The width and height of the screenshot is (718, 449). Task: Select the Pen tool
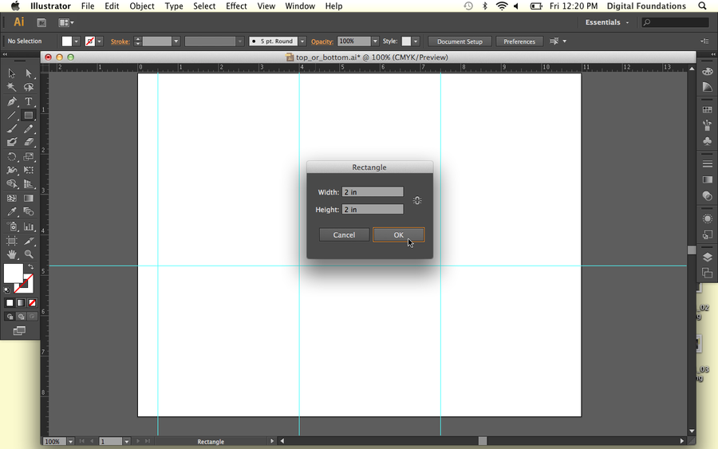tap(11, 101)
